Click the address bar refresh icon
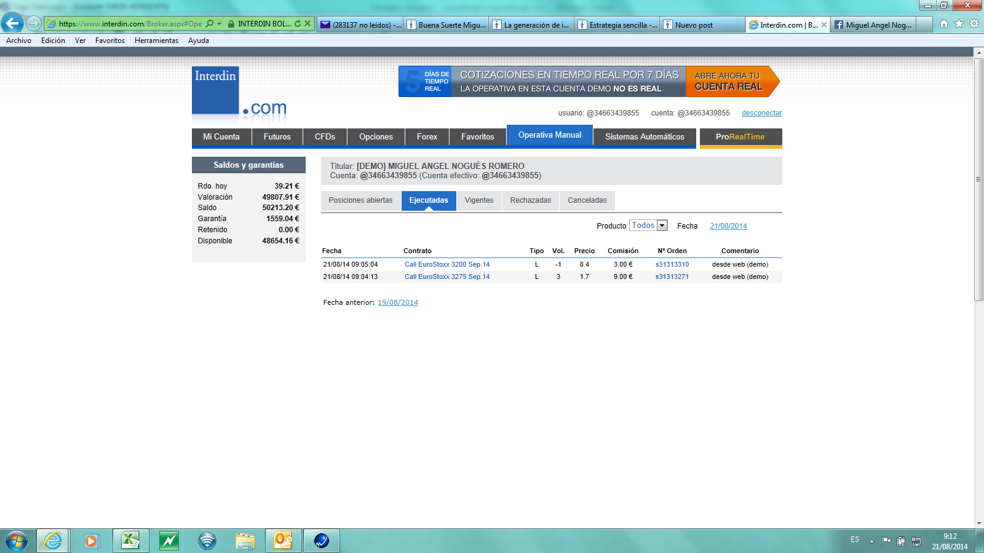 298,23
